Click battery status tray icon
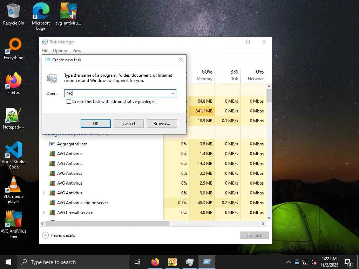The width and height of the screenshot is (359, 269). point(297,262)
